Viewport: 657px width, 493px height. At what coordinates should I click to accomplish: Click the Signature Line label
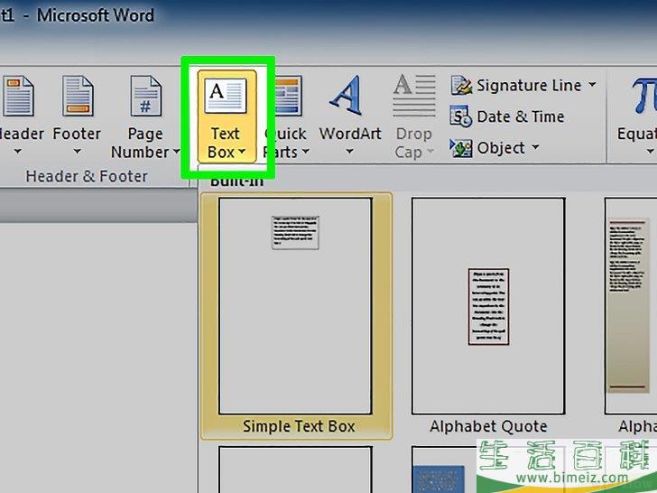[x=529, y=86]
